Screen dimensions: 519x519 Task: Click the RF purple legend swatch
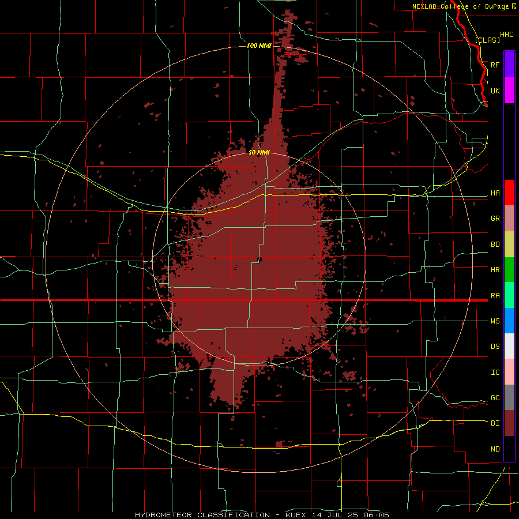click(x=509, y=65)
